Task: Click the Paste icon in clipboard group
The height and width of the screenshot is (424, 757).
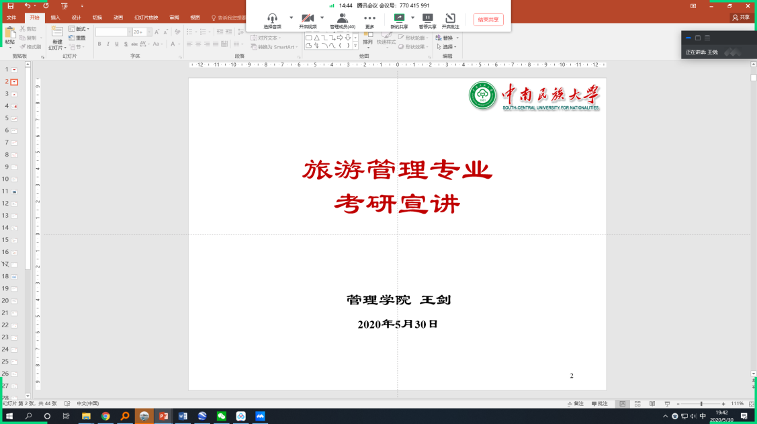Action: pos(9,34)
